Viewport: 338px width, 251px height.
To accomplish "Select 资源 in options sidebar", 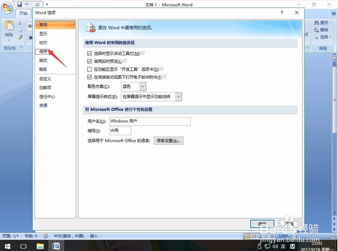I will tap(55, 106).
